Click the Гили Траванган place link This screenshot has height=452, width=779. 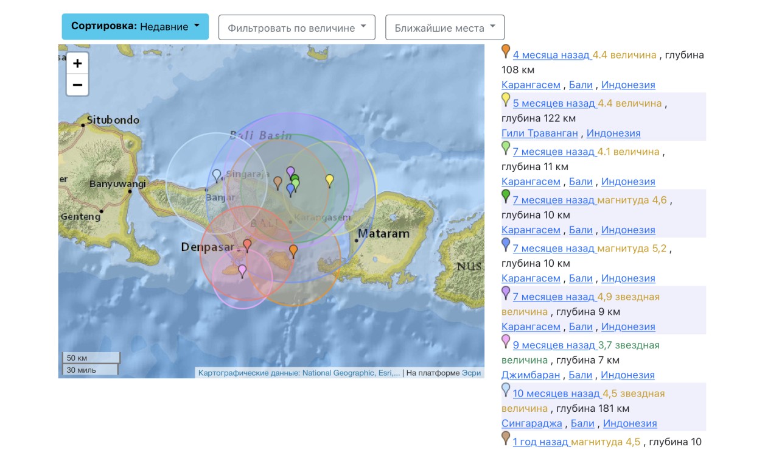[x=540, y=133]
